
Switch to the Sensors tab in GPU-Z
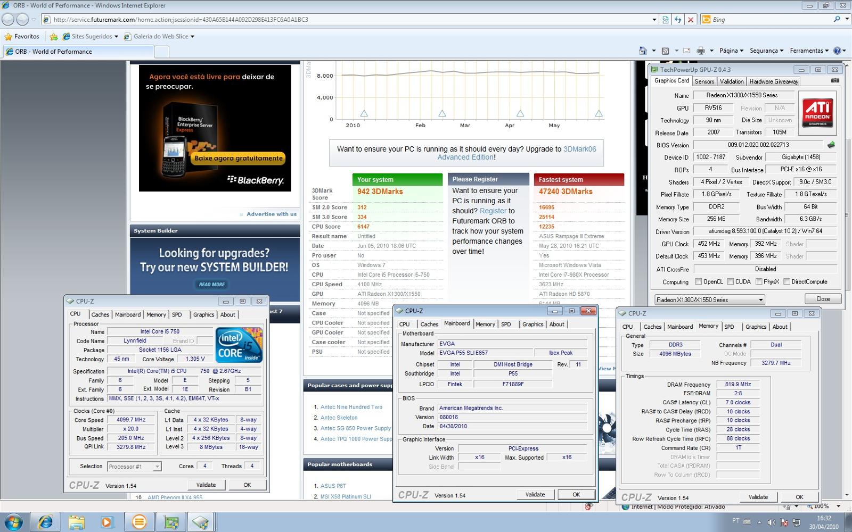click(704, 81)
